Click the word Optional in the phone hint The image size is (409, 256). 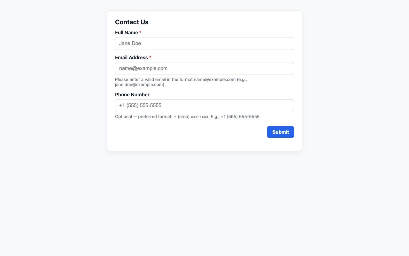(123, 116)
